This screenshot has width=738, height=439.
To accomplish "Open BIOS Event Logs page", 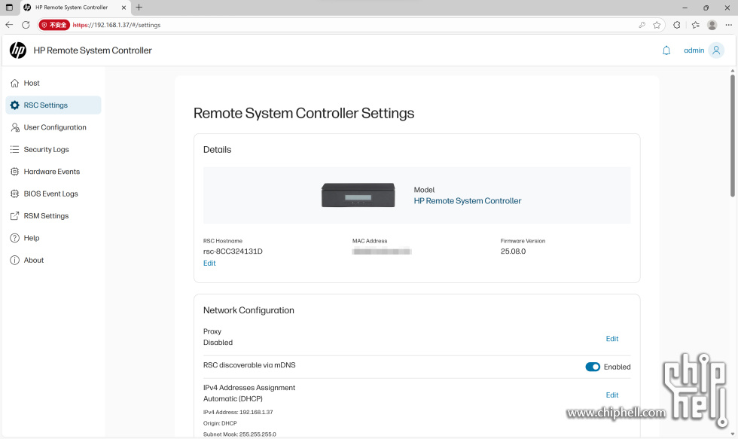I will tap(50, 194).
